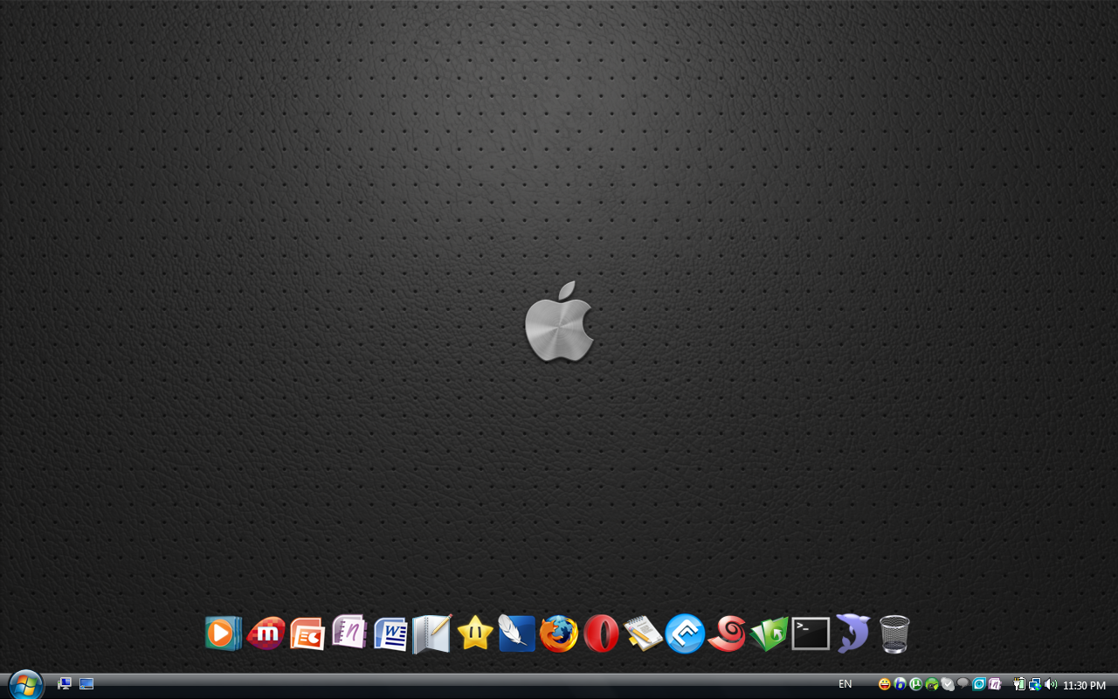Image resolution: width=1118 pixels, height=699 pixels.
Task: Open the purple dolphin dock icon
Action: pos(852,633)
